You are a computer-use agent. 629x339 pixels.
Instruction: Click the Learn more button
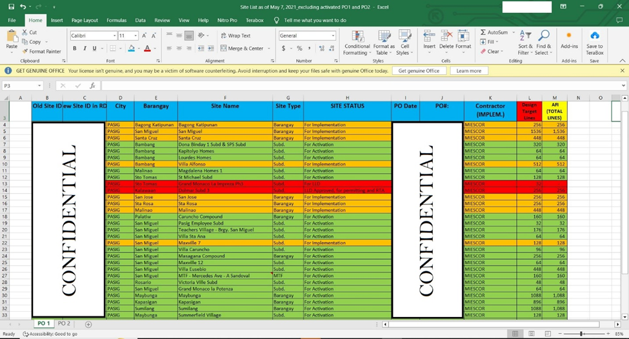coord(469,71)
